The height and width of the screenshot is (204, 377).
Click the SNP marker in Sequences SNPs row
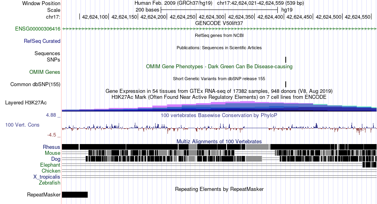click(x=286, y=60)
